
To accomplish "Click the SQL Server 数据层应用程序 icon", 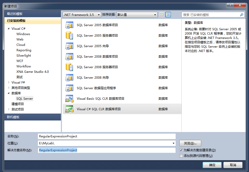I will point(69,88).
